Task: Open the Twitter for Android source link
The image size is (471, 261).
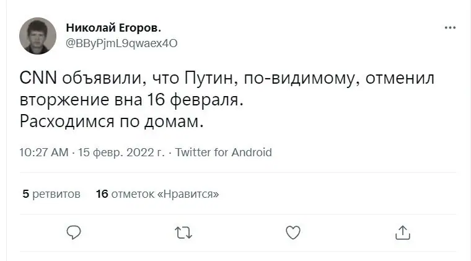Action: 224,153
